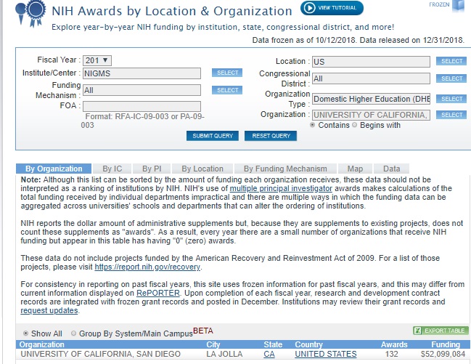Image resolution: width=471 pixels, height=364 pixels.
Task: Click the CA state link
Action: click(x=269, y=354)
